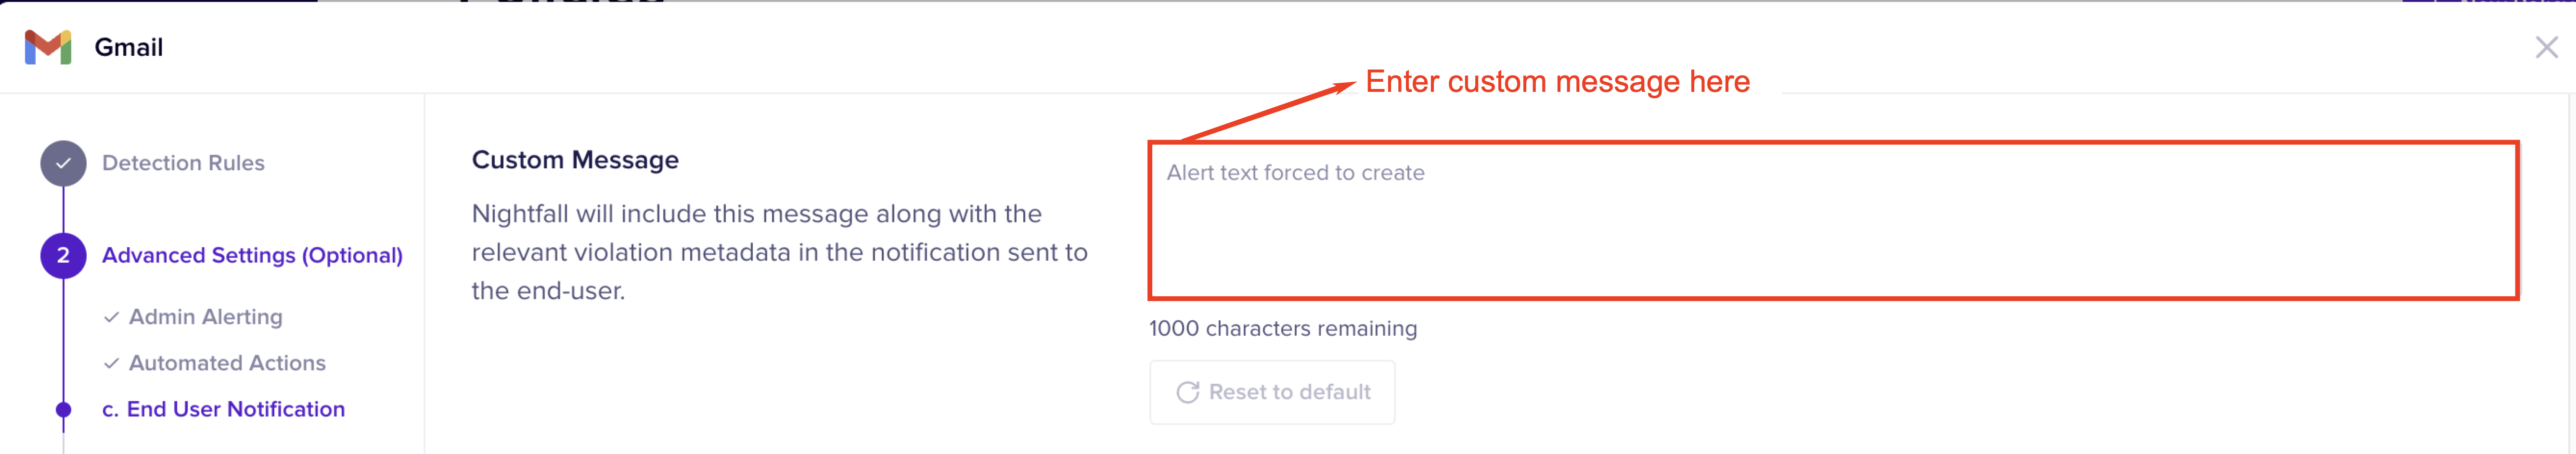Focus the custom message text area
2576x454 pixels.
1832,220
